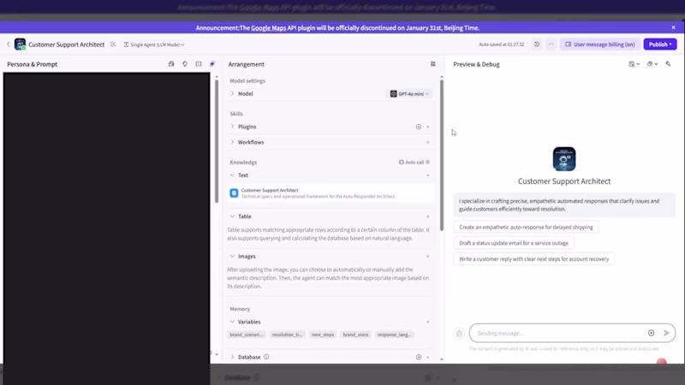The width and height of the screenshot is (685, 385).
Task: Add a variable with the plus icon
Action: [428, 322]
